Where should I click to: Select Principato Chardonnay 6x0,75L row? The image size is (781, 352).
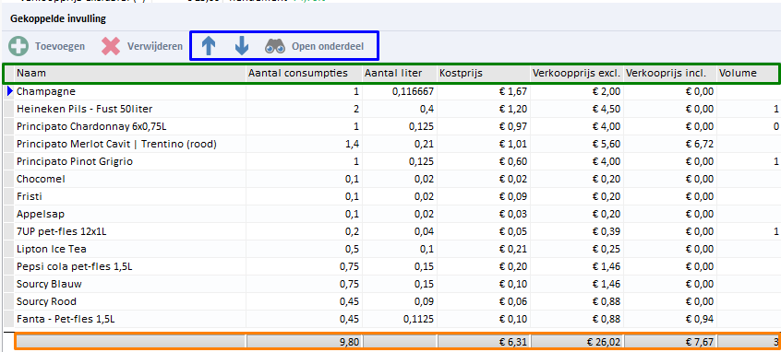[392, 126]
